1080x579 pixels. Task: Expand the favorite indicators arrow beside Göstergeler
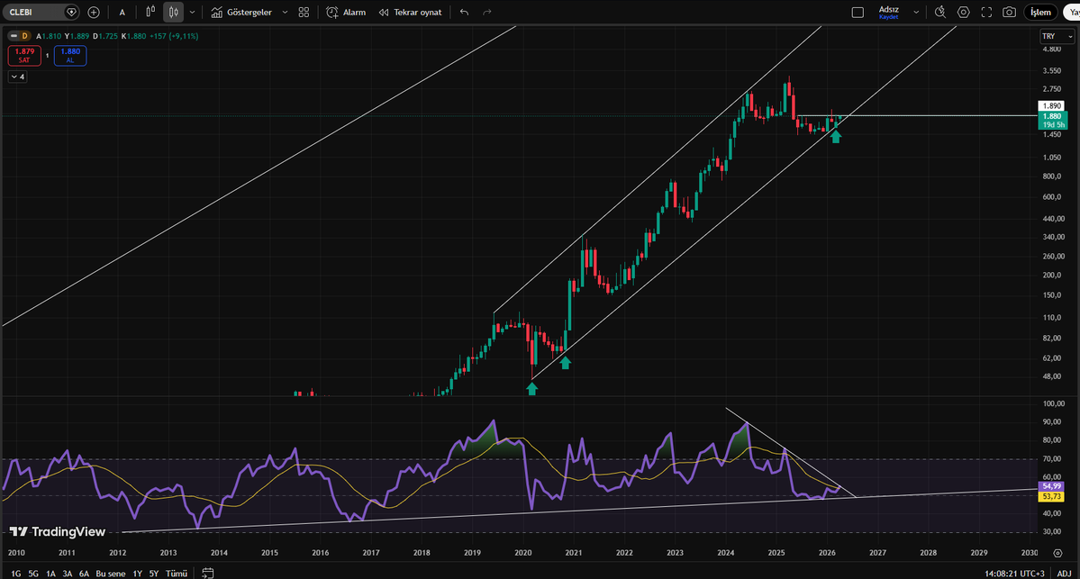click(285, 13)
